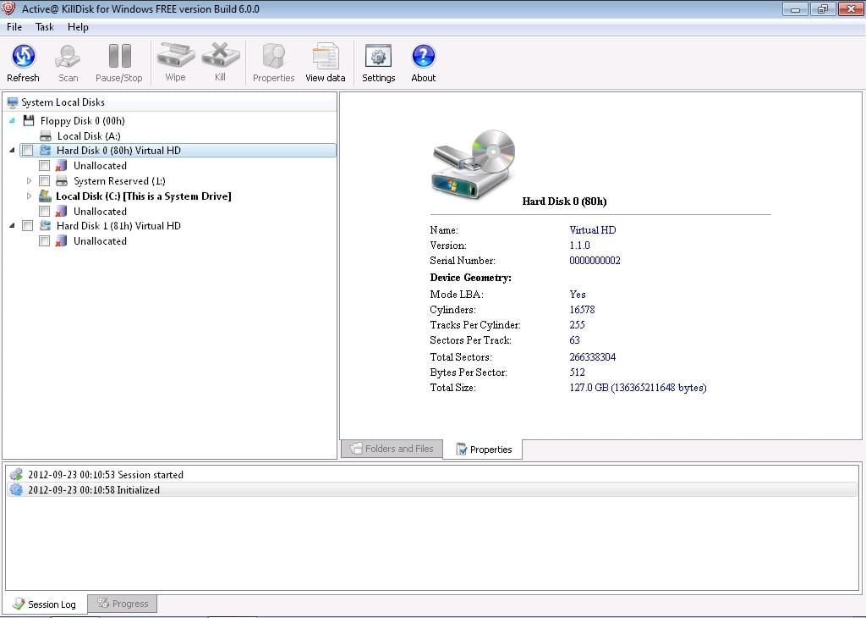Select System Reserved (1:) tree row
Screen dimensions: 866x618
click(x=119, y=181)
